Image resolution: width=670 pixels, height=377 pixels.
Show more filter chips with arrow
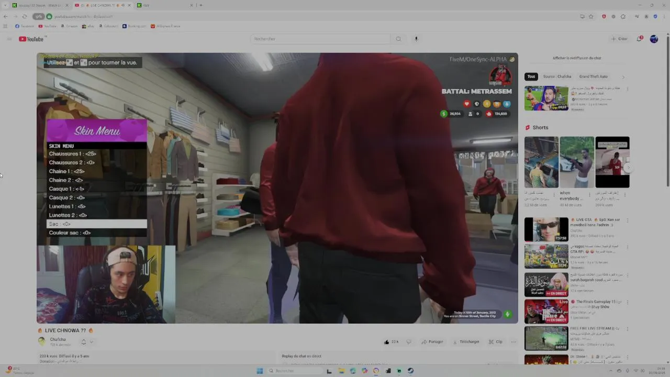(623, 76)
